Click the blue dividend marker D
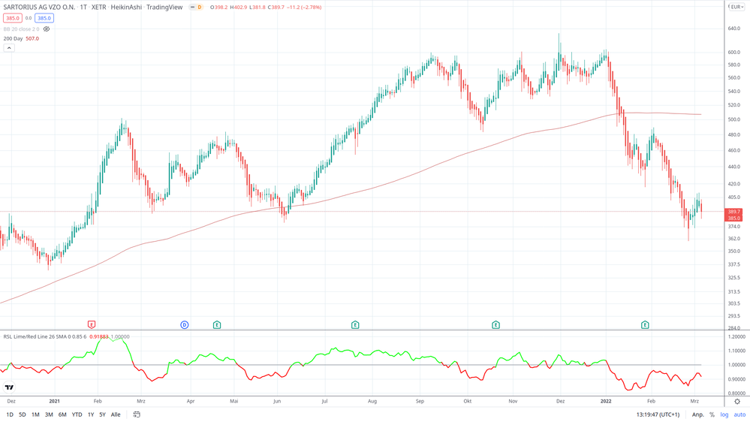 (184, 325)
